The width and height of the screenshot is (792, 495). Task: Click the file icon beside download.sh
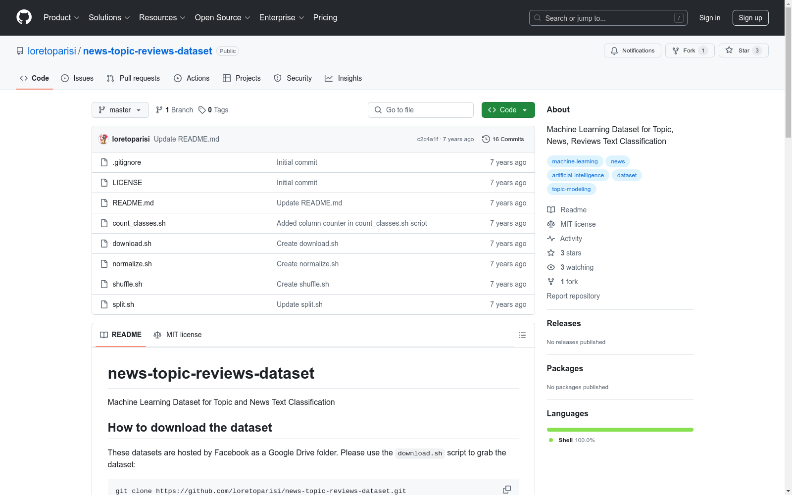104,244
